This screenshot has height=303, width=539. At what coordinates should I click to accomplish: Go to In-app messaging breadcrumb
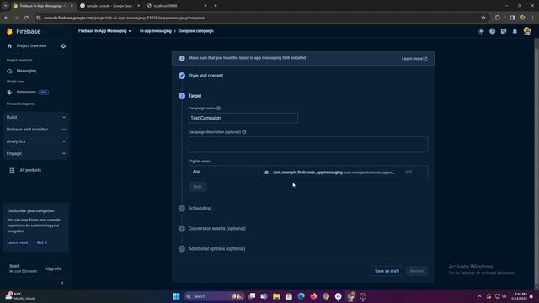pos(155,31)
